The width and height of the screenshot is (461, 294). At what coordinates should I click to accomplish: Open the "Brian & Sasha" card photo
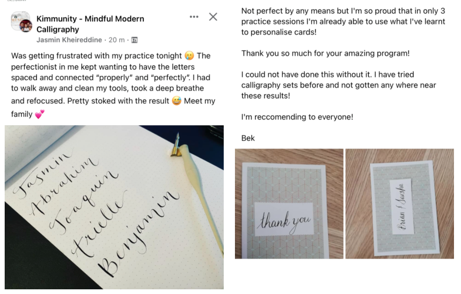[400, 204]
